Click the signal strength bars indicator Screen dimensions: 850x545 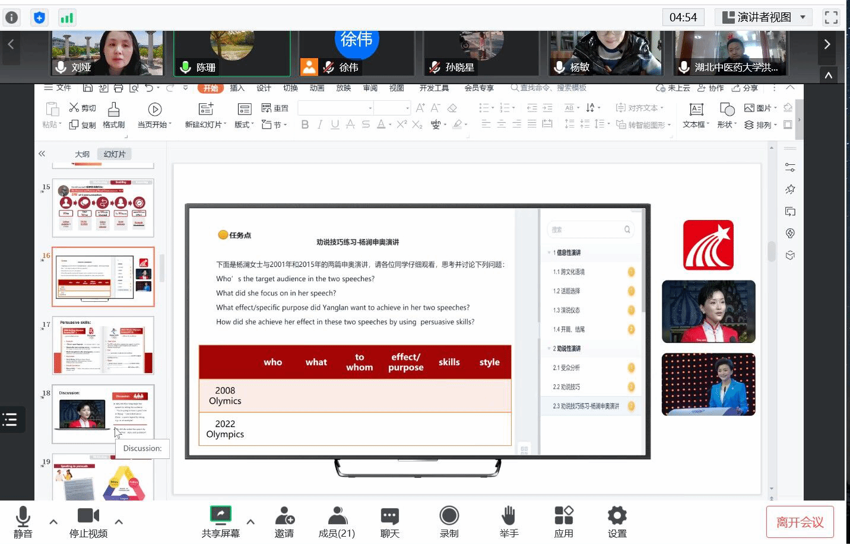[x=66, y=18]
